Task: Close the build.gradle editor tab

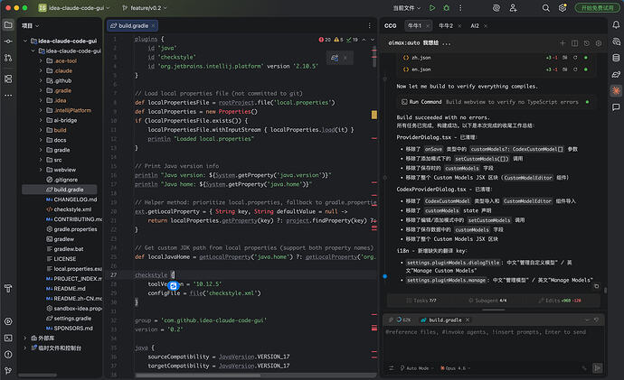Action: tap(153, 26)
